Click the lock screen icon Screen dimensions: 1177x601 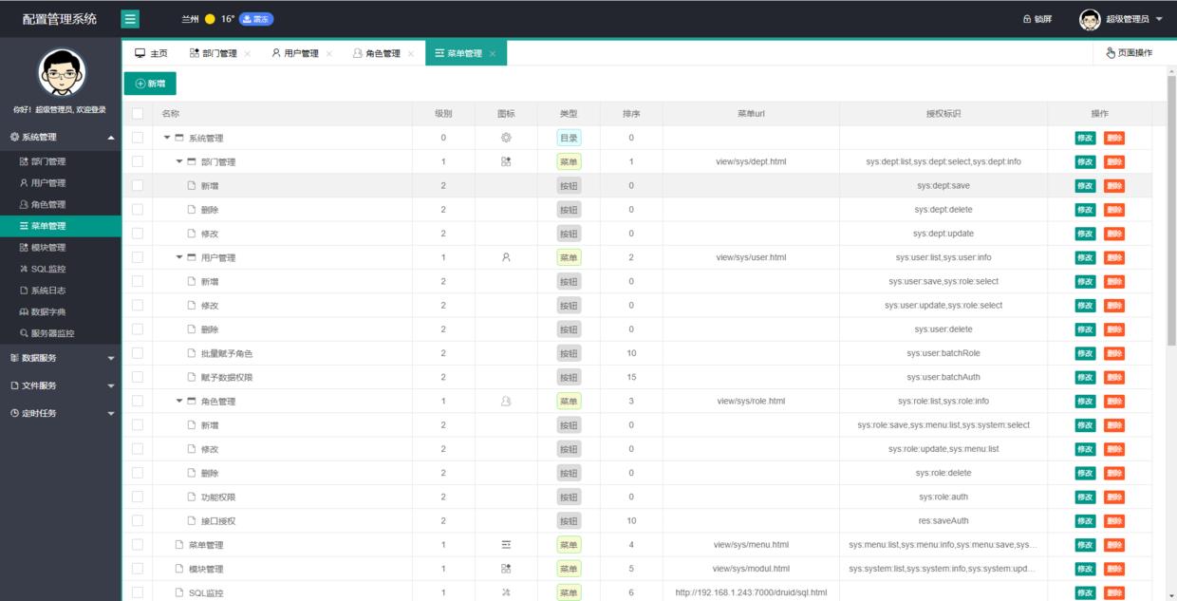[1026, 19]
